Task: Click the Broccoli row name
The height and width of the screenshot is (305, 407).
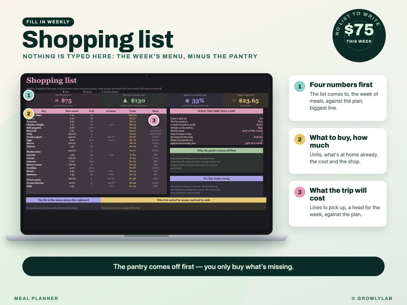Action: pos(31,131)
